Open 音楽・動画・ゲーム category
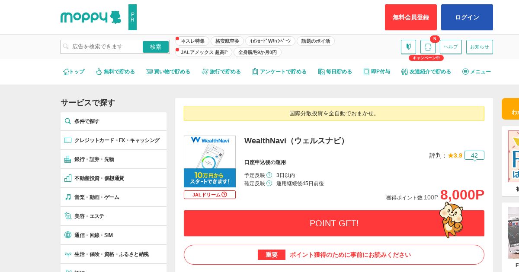Screen dimensions: 519x272 click(113, 197)
